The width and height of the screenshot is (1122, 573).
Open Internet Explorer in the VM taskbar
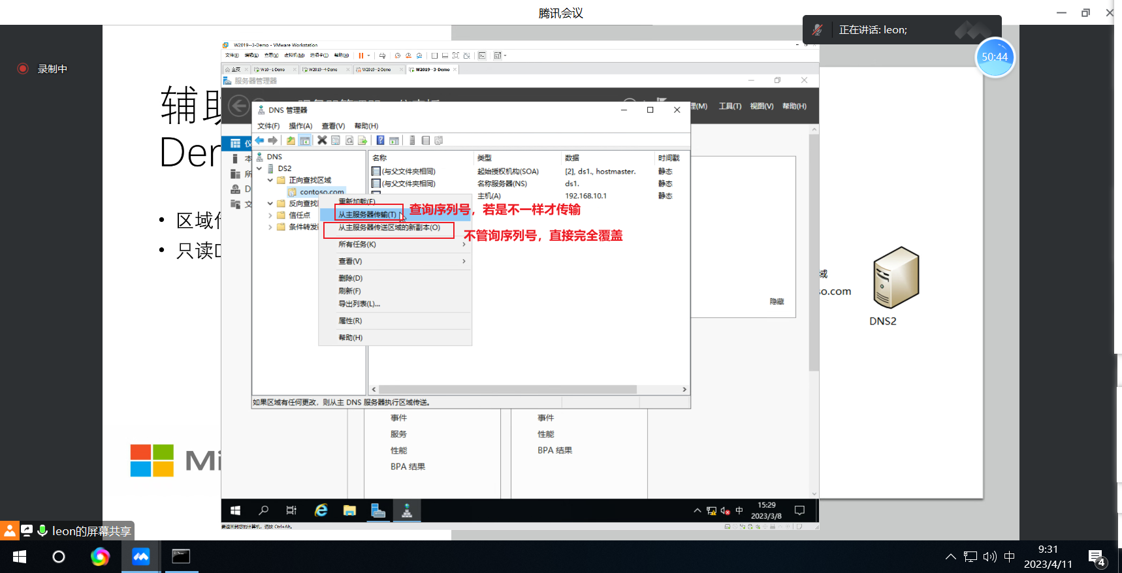[x=321, y=510]
